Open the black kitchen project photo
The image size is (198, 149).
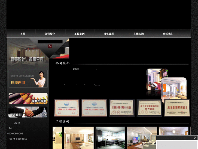pyautogui.click(x=111, y=138)
